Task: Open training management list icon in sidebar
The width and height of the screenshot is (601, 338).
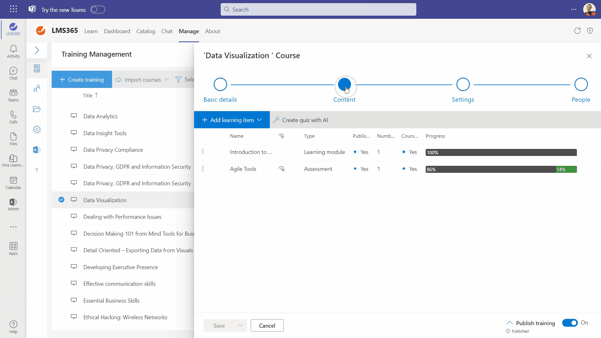Action: pyautogui.click(x=37, y=68)
